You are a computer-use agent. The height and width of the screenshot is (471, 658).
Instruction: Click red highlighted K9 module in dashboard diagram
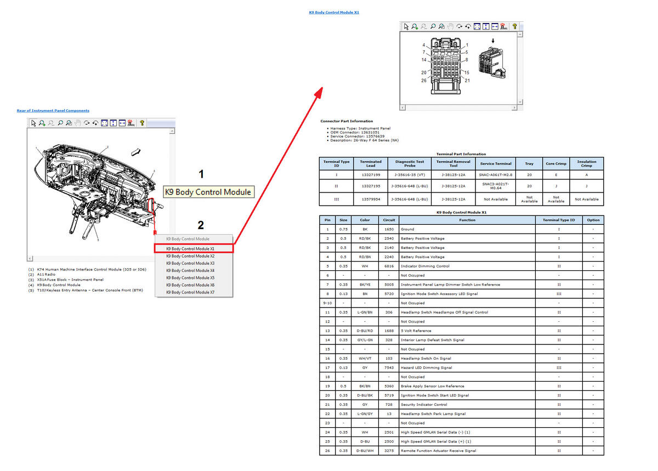coord(151,206)
